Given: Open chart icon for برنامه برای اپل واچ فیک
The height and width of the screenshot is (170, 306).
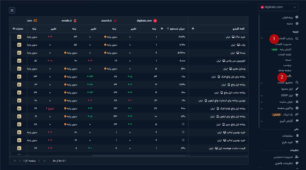Looking at the screenshot, I should [x=19, y=77].
